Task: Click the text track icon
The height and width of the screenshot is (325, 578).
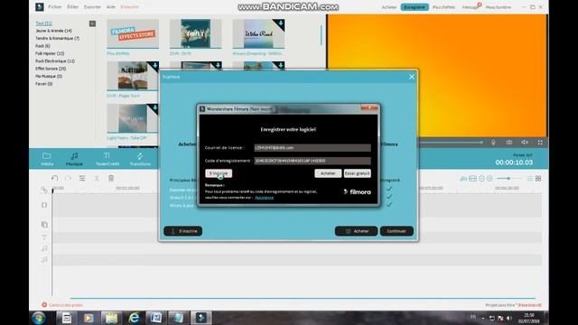Action: tap(44, 237)
